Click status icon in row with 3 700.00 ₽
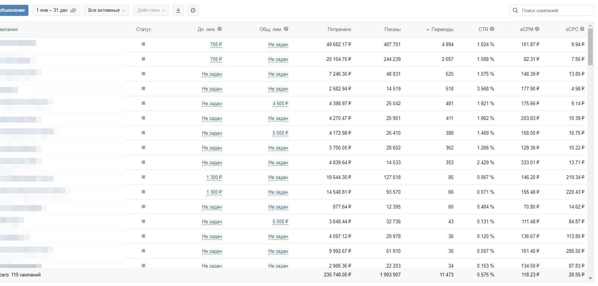This screenshot has width=598, height=286. [x=143, y=148]
